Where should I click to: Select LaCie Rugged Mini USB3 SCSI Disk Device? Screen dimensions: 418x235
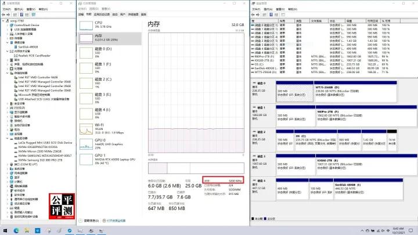pos(45,143)
